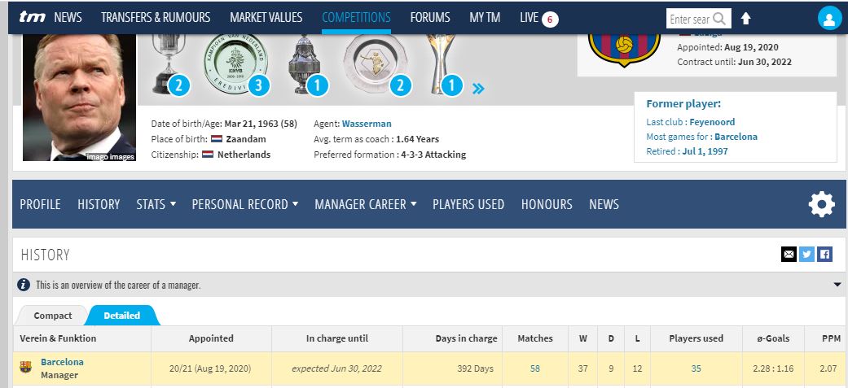Click Ronald Koeman's portrait photo
This screenshot has width=848, height=388.
[80, 98]
